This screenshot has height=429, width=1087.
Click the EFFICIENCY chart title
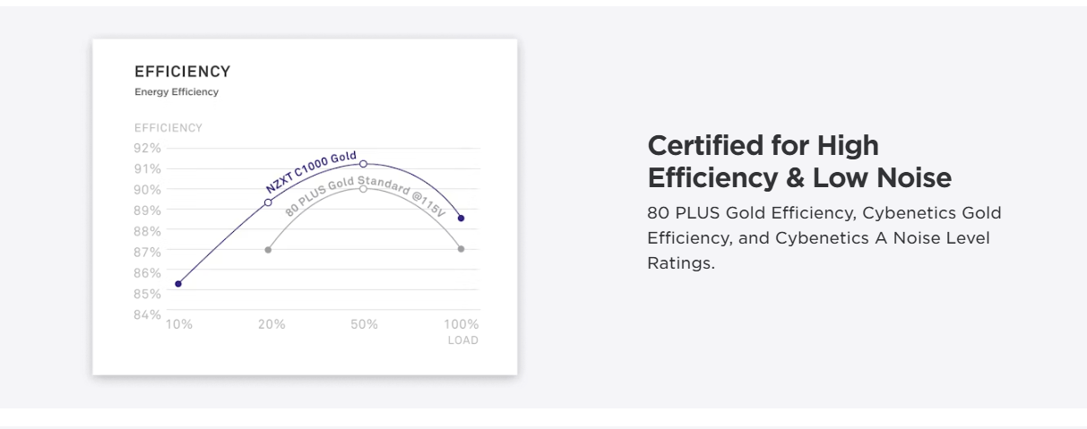click(183, 72)
